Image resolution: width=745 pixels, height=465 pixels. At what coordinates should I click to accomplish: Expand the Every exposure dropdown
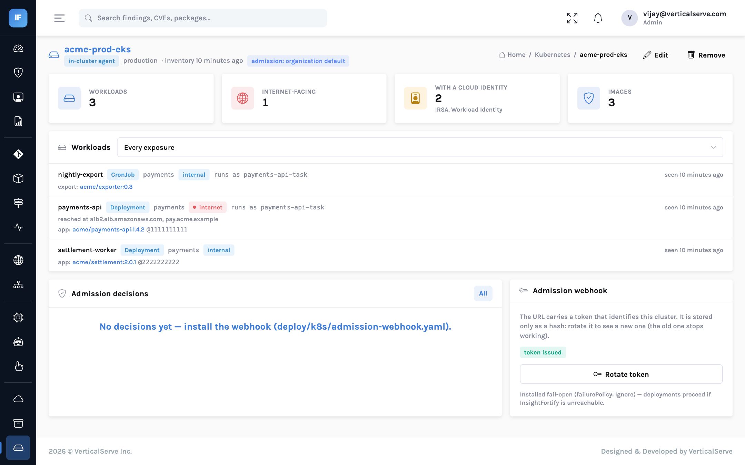pyautogui.click(x=420, y=147)
